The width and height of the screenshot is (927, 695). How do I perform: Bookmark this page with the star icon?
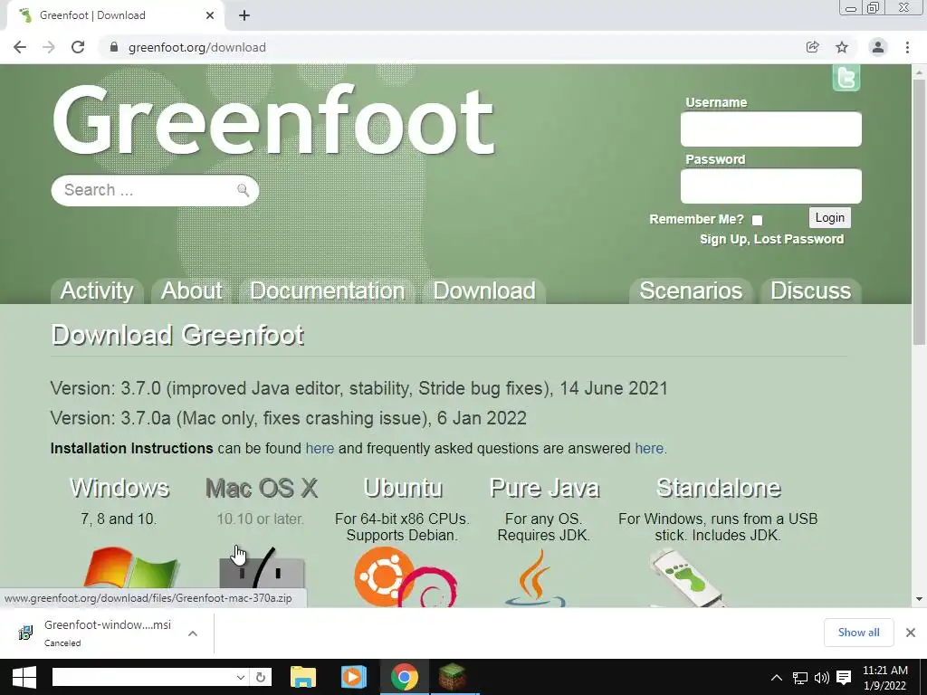coord(842,47)
